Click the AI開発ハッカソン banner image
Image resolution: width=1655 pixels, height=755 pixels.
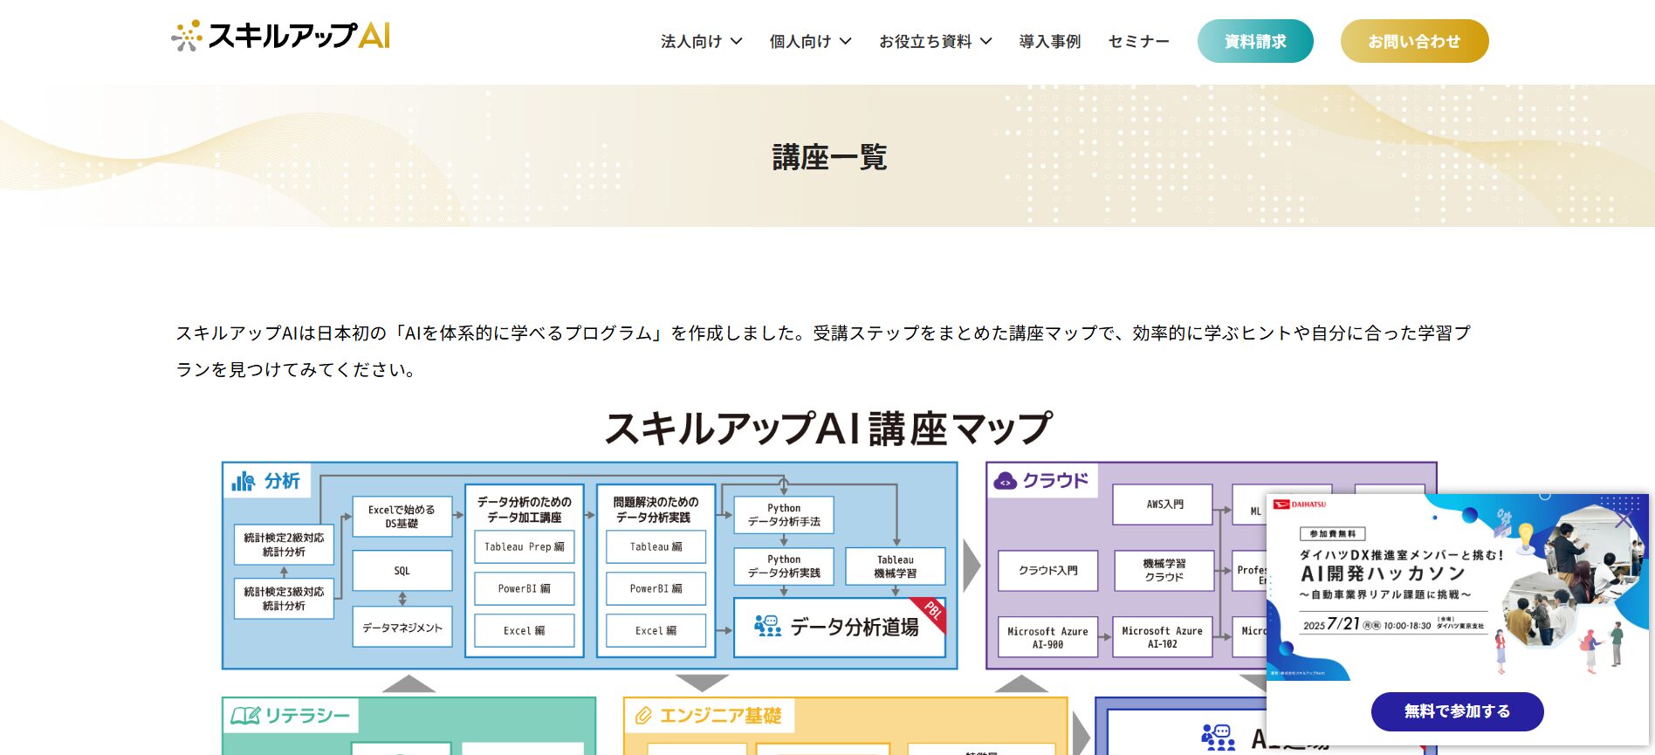coord(1457,587)
